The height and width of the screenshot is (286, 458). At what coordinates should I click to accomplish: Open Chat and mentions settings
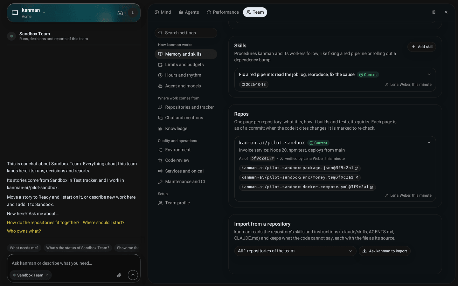point(186,118)
